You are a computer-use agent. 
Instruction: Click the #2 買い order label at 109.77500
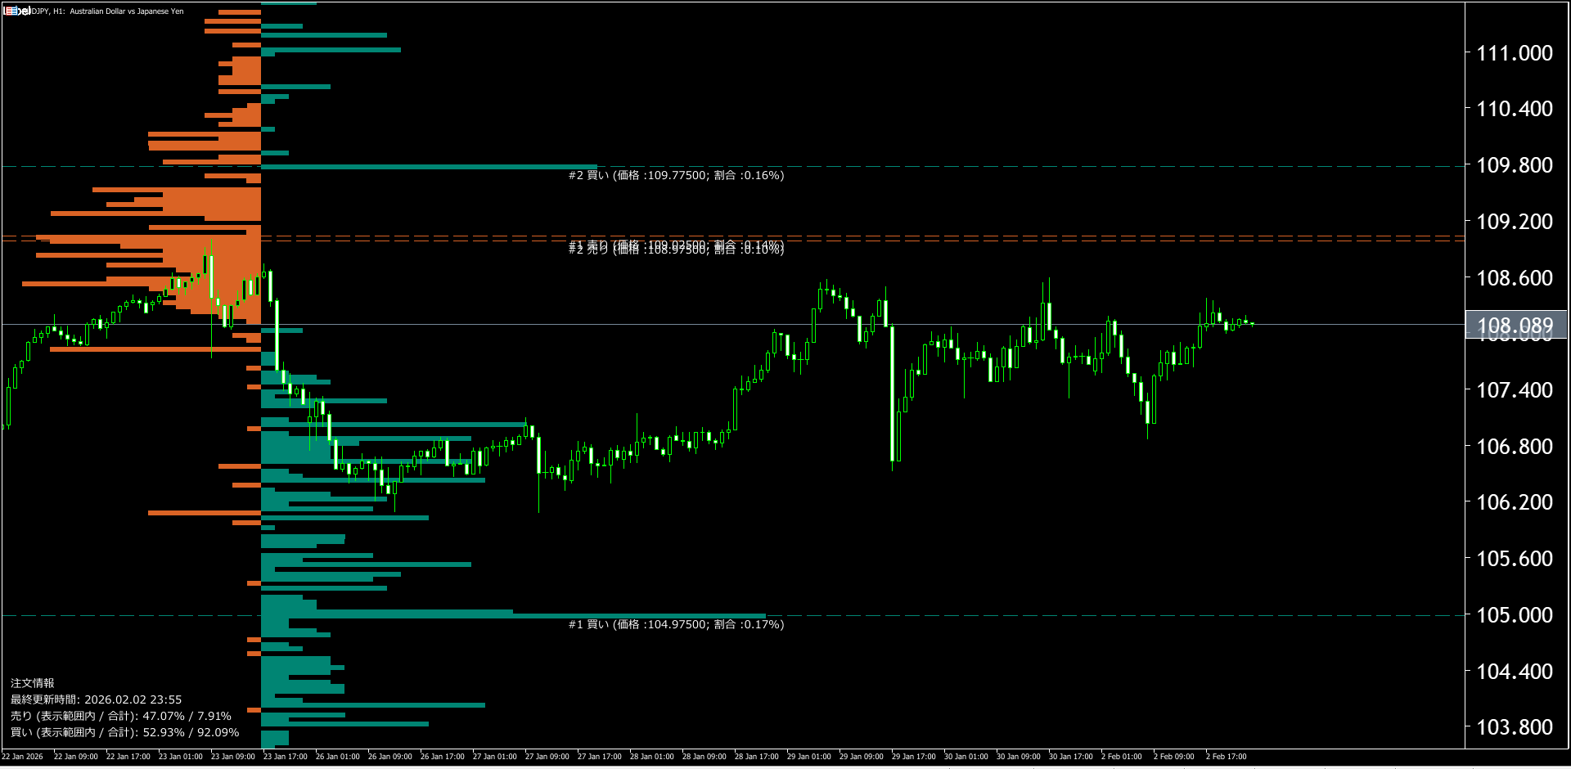(676, 175)
